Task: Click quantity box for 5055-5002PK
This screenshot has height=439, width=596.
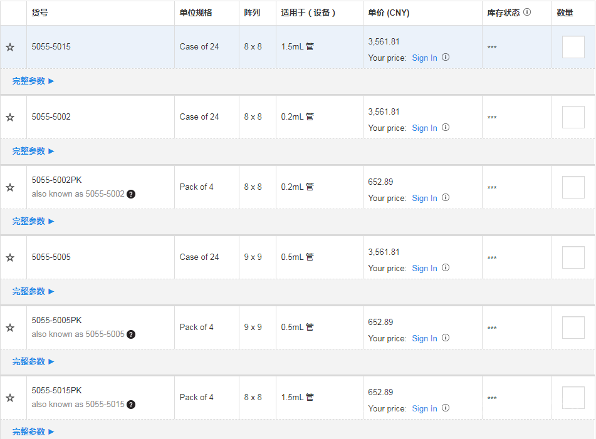Action: 573,187
